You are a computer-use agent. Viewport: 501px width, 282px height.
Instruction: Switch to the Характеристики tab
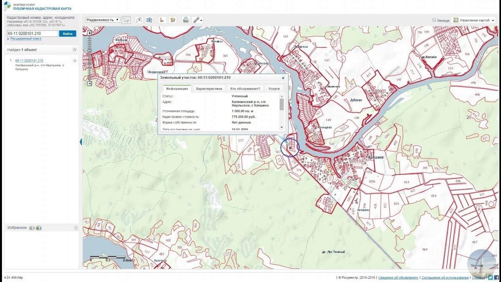[209, 89]
